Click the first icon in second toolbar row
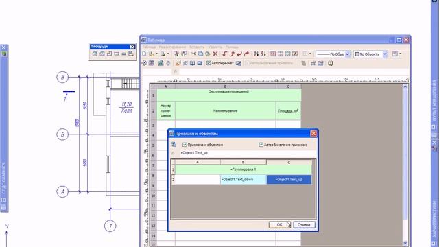 click(144, 63)
